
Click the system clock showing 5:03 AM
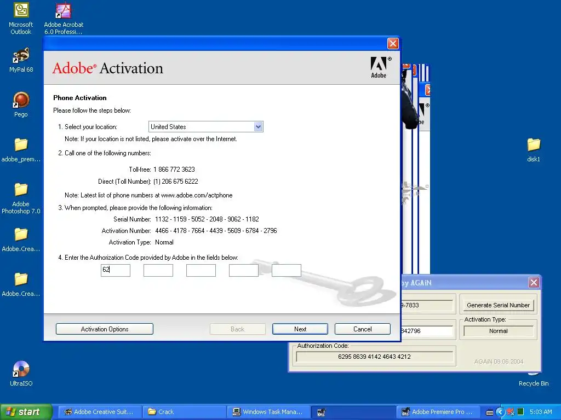[x=541, y=412]
